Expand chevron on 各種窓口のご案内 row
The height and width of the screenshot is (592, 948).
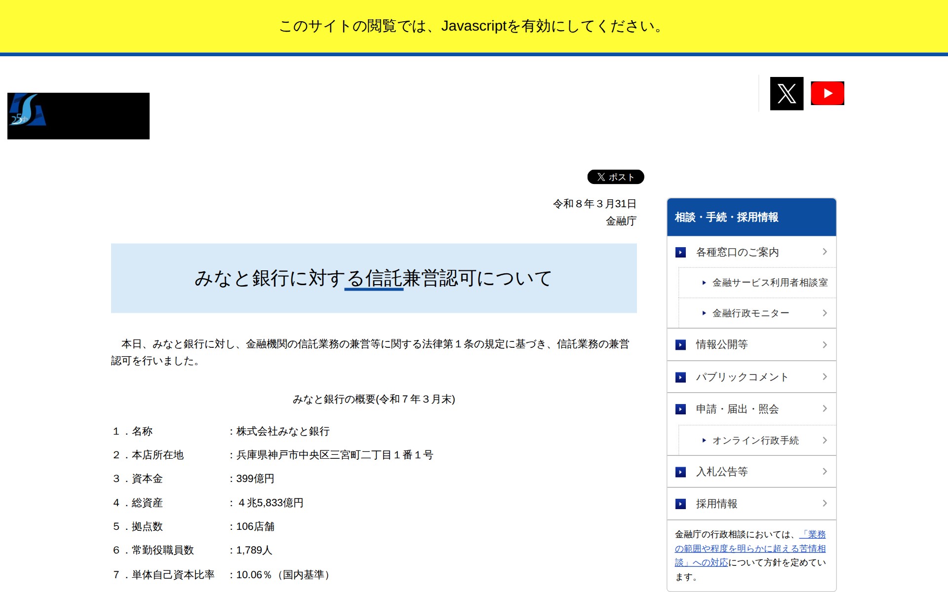pyautogui.click(x=825, y=252)
